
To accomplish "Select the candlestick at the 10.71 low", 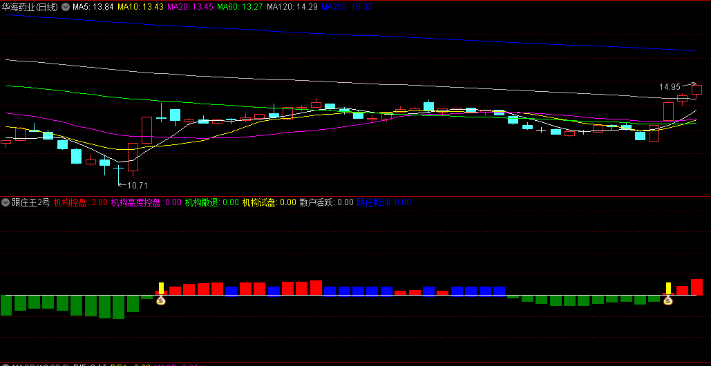I will point(118,174).
